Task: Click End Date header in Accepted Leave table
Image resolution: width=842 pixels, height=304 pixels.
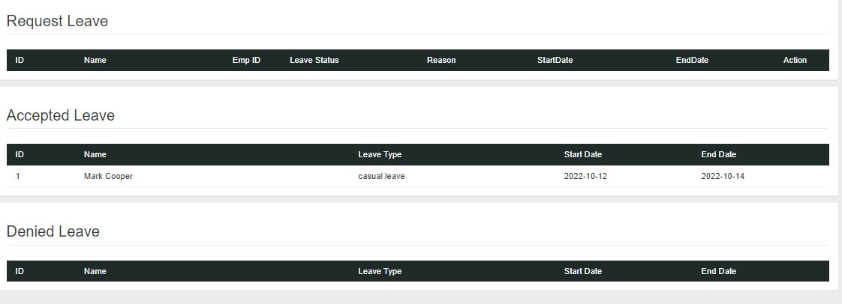Action: coord(718,155)
